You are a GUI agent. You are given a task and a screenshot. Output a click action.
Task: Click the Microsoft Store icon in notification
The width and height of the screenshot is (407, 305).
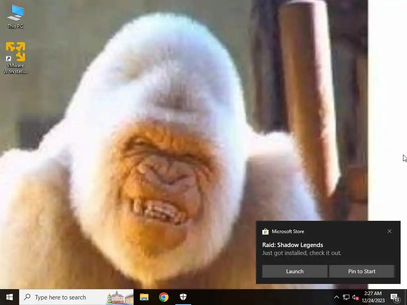click(x=265, y=232)
